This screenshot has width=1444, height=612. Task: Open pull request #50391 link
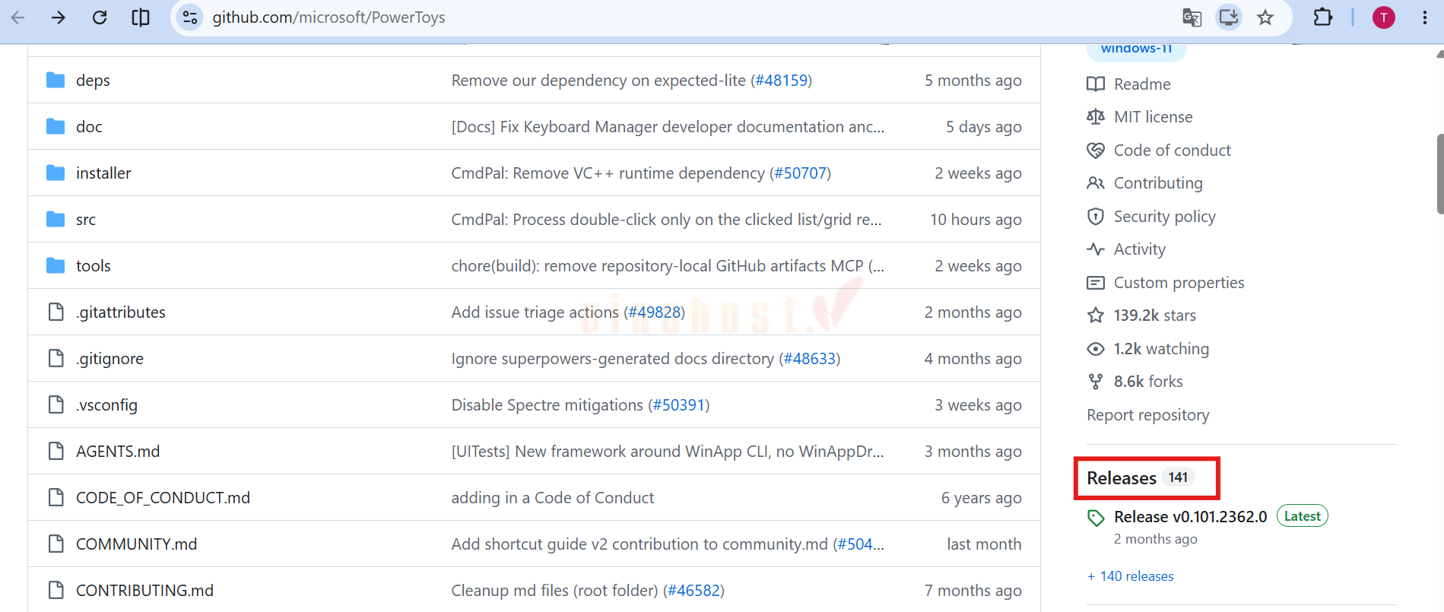(x=679, y=405)
